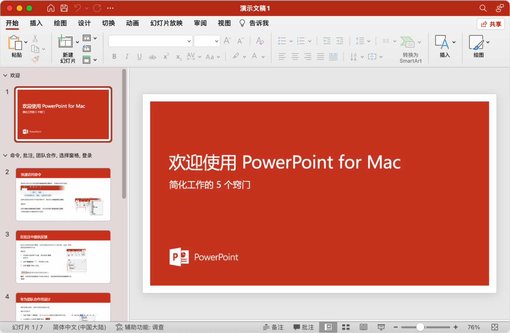
Task: Open the 插入 ribbon tab
Action: pyautogui.click(x=36, y=23)
